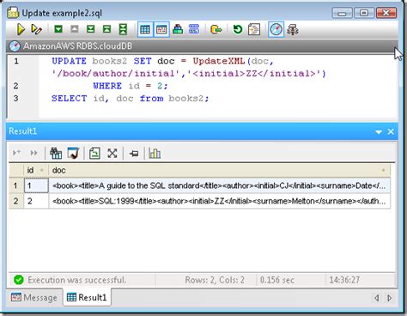Click the gray up-arrow statement icon
Screen dimensions: 407x316
click(x=75, y=29)
